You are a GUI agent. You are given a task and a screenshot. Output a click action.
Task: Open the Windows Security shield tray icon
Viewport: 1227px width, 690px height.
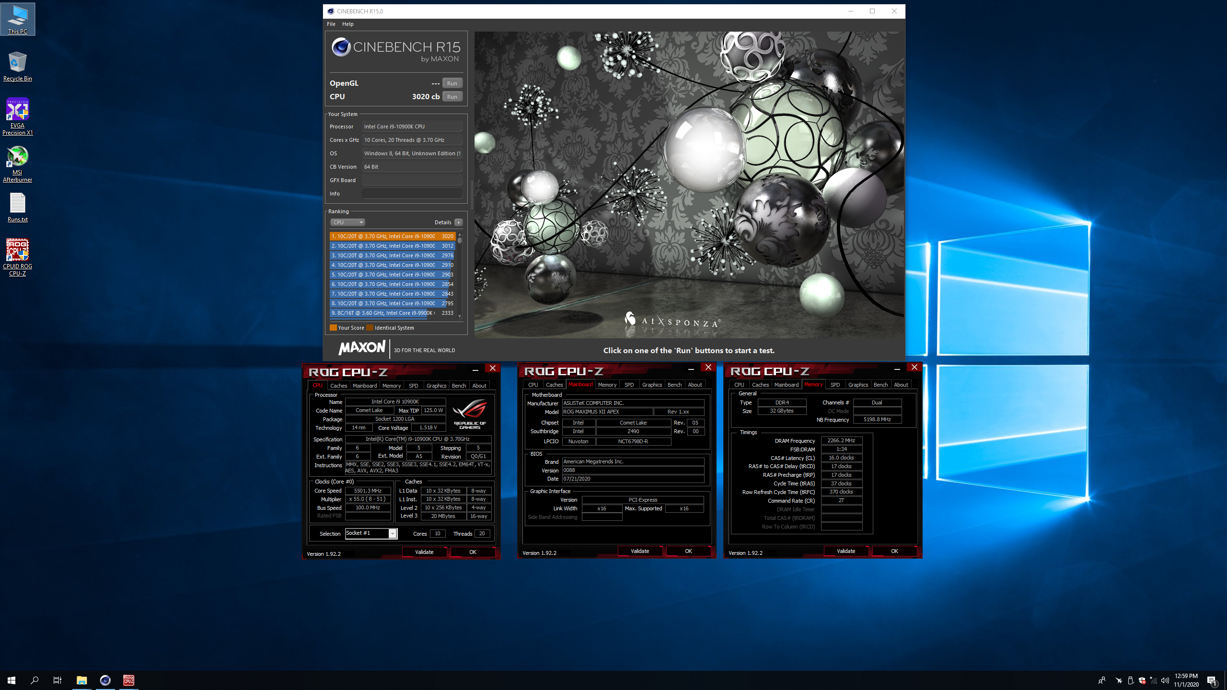(1142, 680)
